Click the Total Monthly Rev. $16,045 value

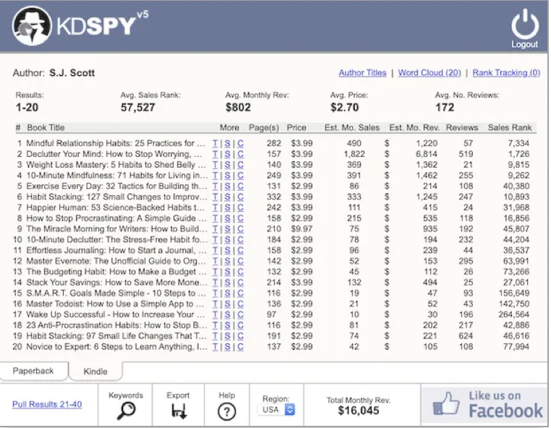359,411
